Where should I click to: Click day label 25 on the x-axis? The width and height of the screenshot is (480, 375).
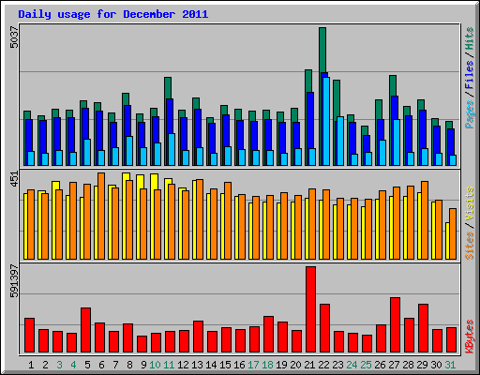click(x=366, y=365)
